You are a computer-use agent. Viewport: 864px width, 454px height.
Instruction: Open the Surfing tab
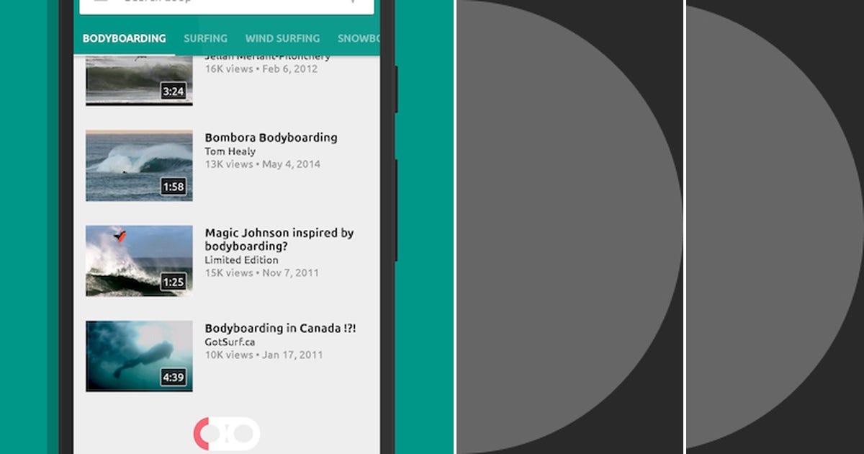205,39
